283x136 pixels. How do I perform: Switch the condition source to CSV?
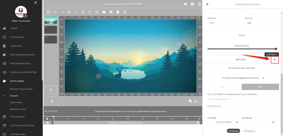pos(223,87)
